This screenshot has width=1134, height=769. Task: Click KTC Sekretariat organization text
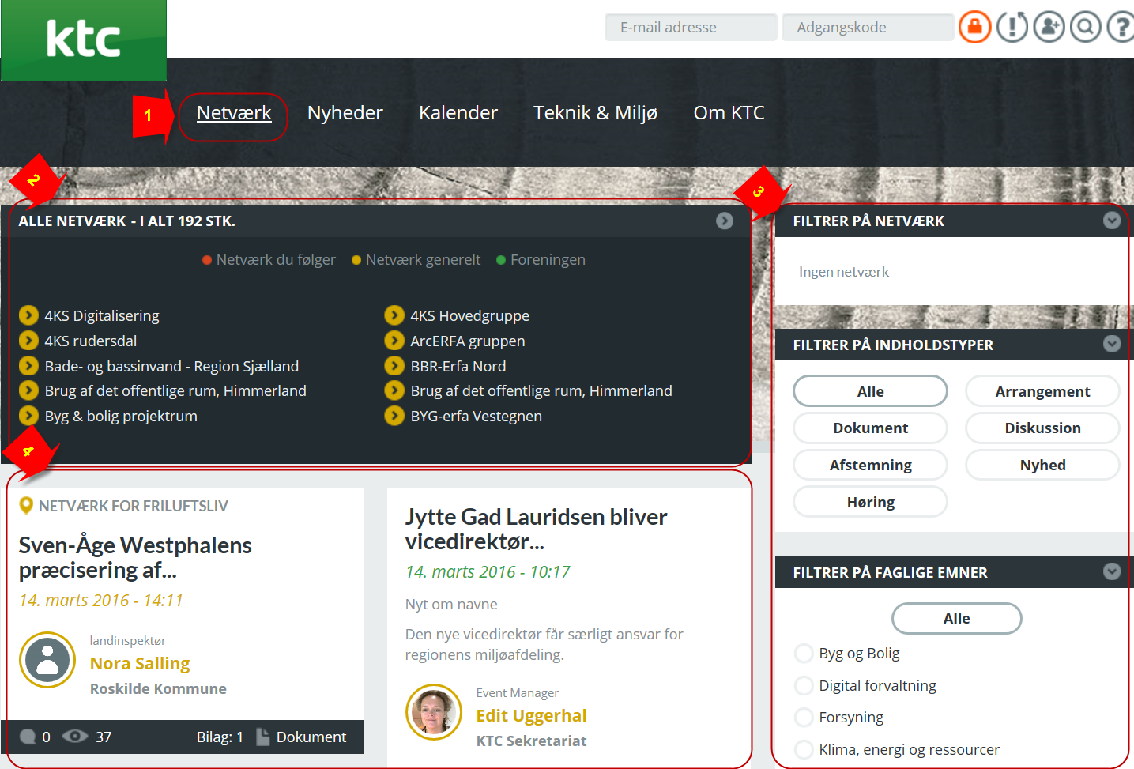click(531, 741)
